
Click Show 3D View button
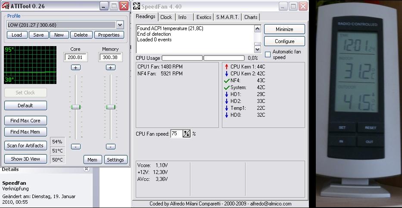[25, 159]
